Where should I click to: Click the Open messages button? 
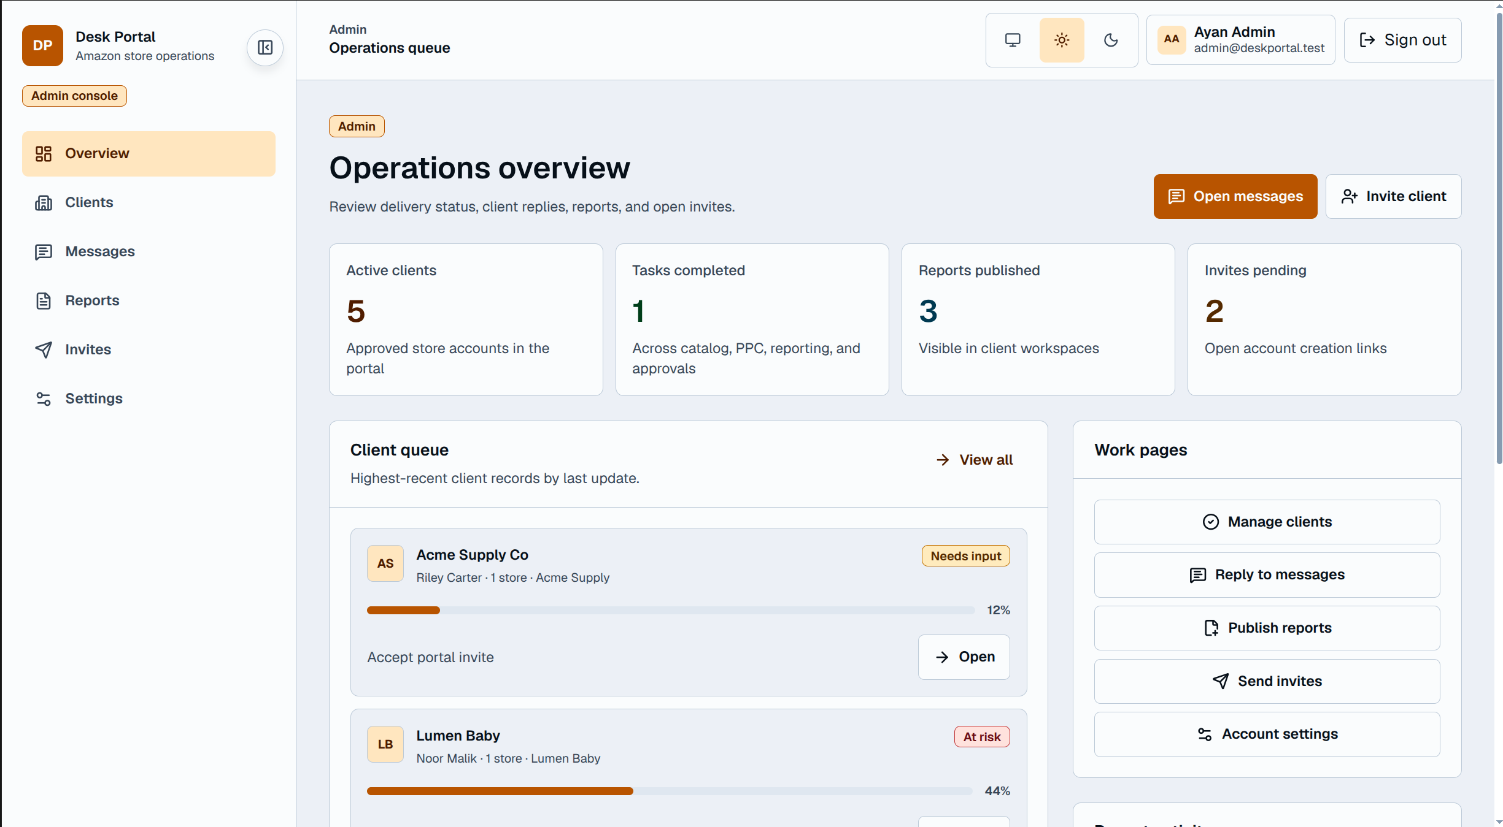click(x=1235, y=196)
